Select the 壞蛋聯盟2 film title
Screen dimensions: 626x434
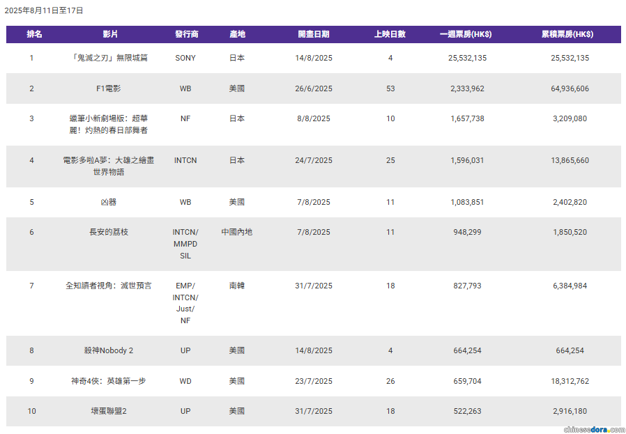[109, 411]
